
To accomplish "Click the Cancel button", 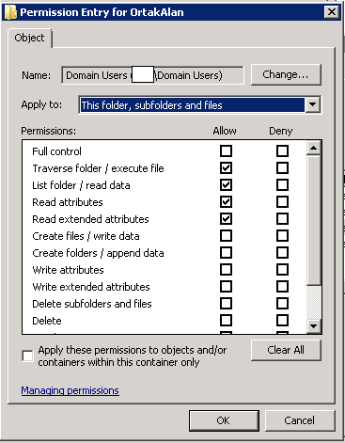I will (300, 420).
